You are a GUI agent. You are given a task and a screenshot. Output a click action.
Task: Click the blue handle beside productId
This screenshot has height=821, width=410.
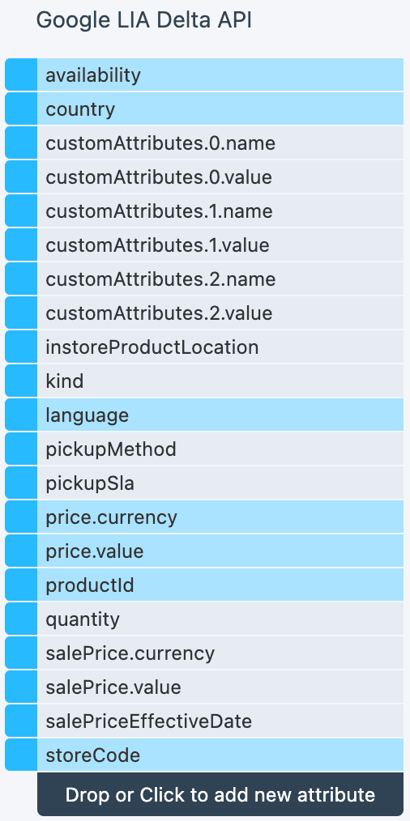pyautogui.click(x=21, y=585)
